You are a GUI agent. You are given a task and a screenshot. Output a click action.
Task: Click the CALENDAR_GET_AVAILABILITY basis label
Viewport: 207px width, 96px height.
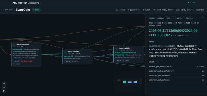[x=162, y=46]
